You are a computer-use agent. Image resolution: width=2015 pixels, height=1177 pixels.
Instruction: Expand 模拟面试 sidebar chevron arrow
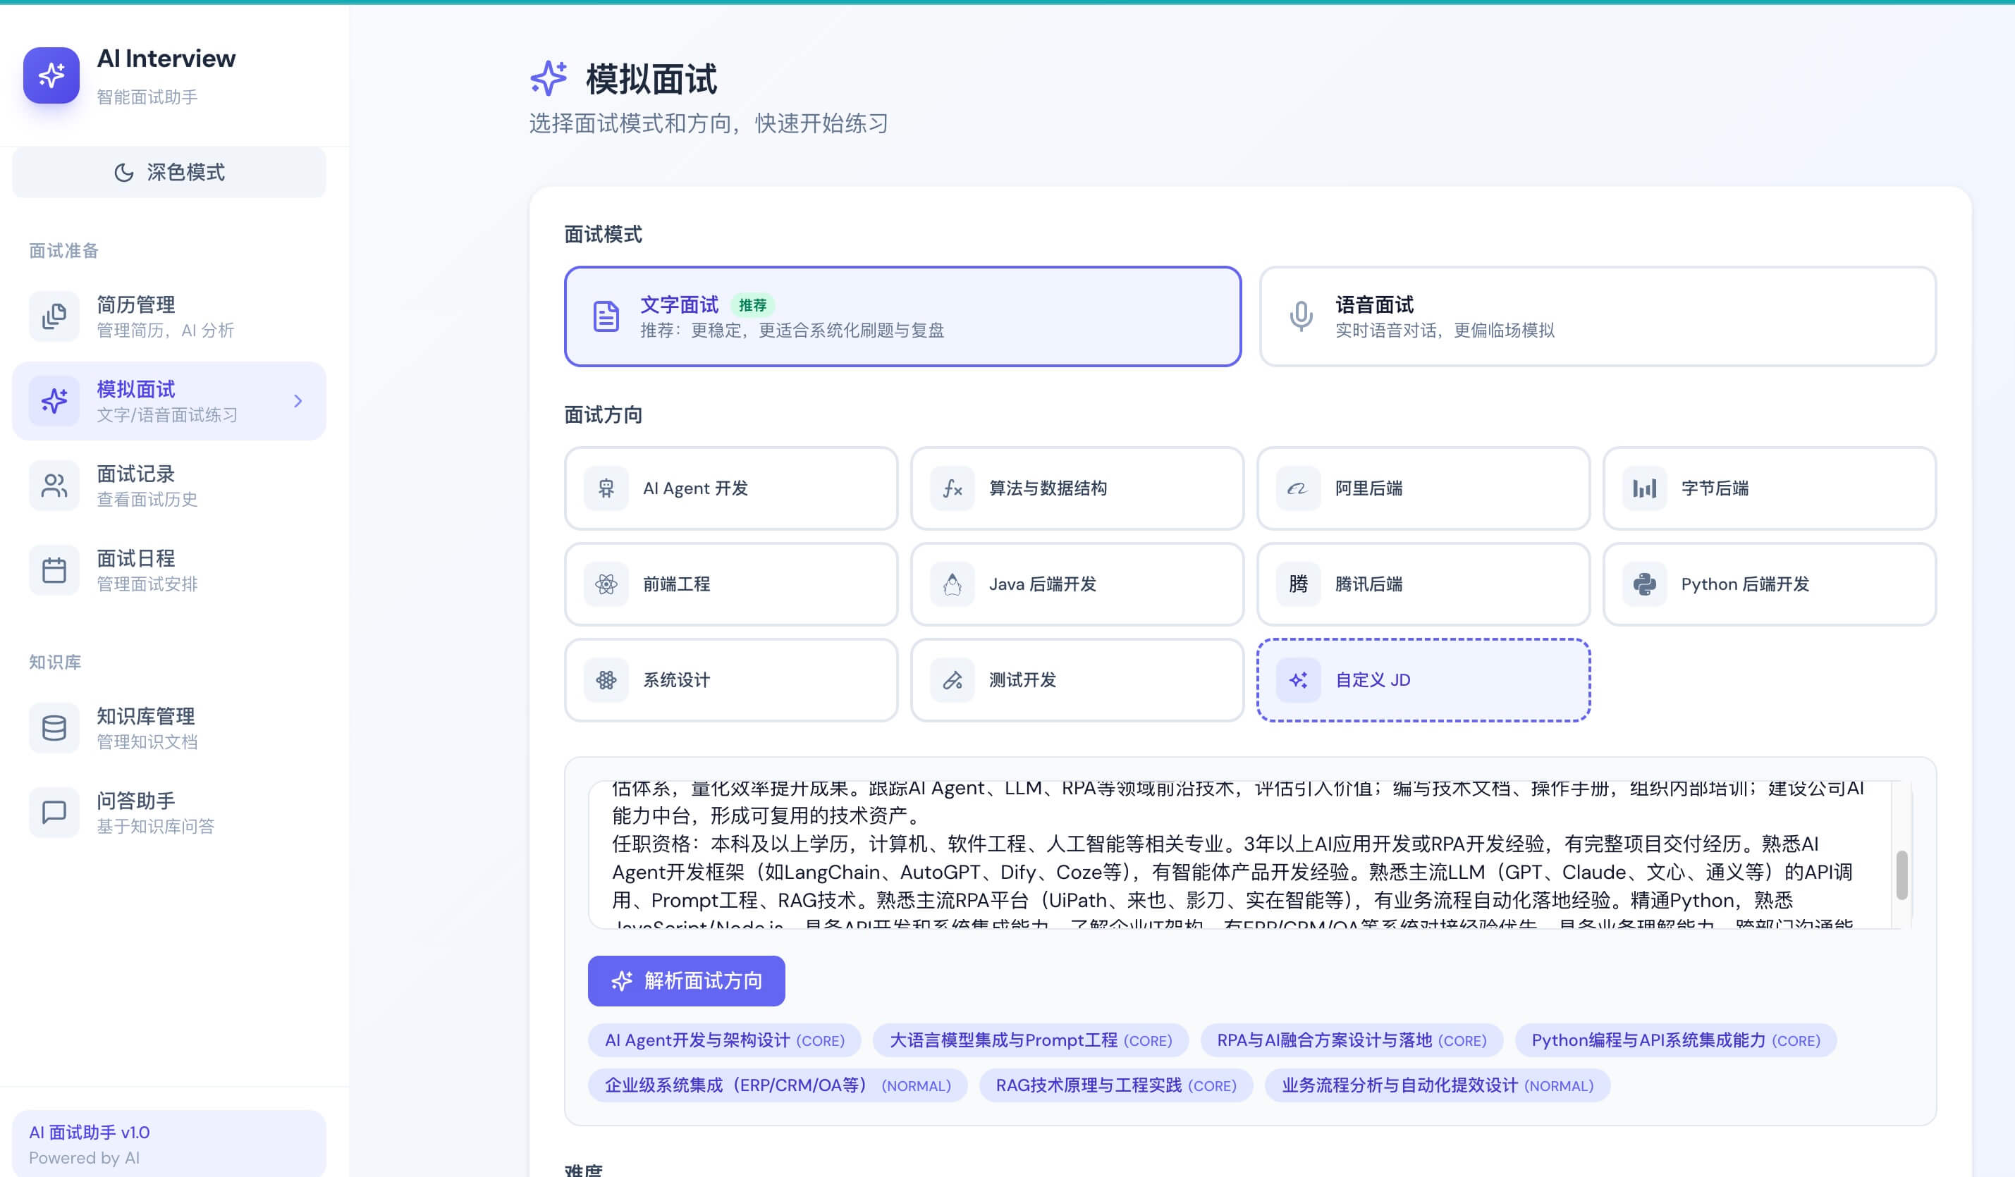tap(298, 402)
